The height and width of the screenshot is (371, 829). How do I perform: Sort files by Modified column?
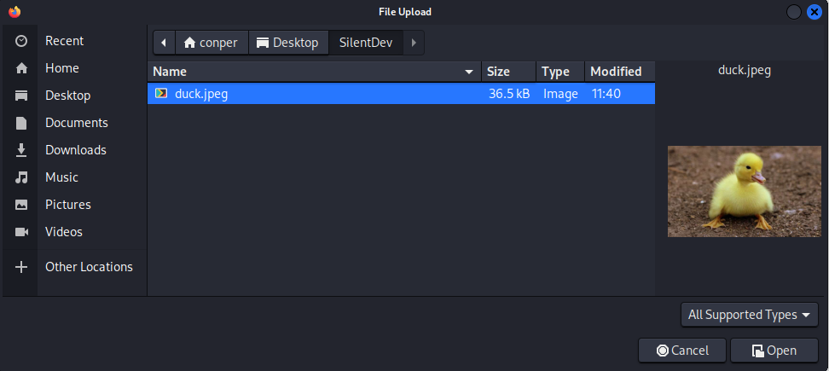pyautogui.click(x=616, y=72)
